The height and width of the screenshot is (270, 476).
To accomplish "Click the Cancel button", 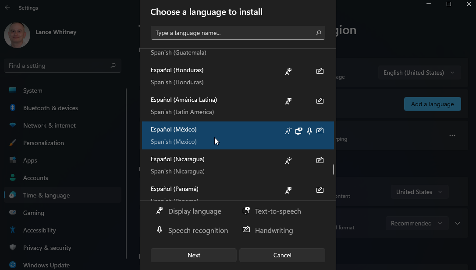I will tap(282, 255).
